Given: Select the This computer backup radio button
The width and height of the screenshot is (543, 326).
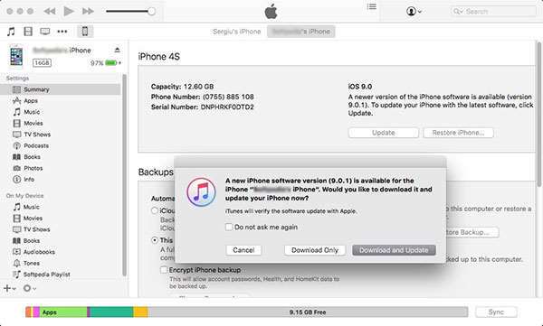Looking at the screenshot, I should point(155,240).
